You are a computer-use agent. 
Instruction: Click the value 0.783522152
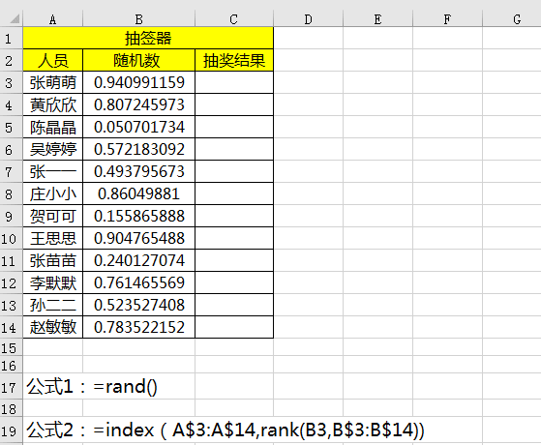(x=139, y=327)
